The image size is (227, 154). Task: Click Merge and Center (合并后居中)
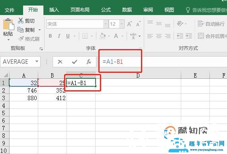[212, 36]
